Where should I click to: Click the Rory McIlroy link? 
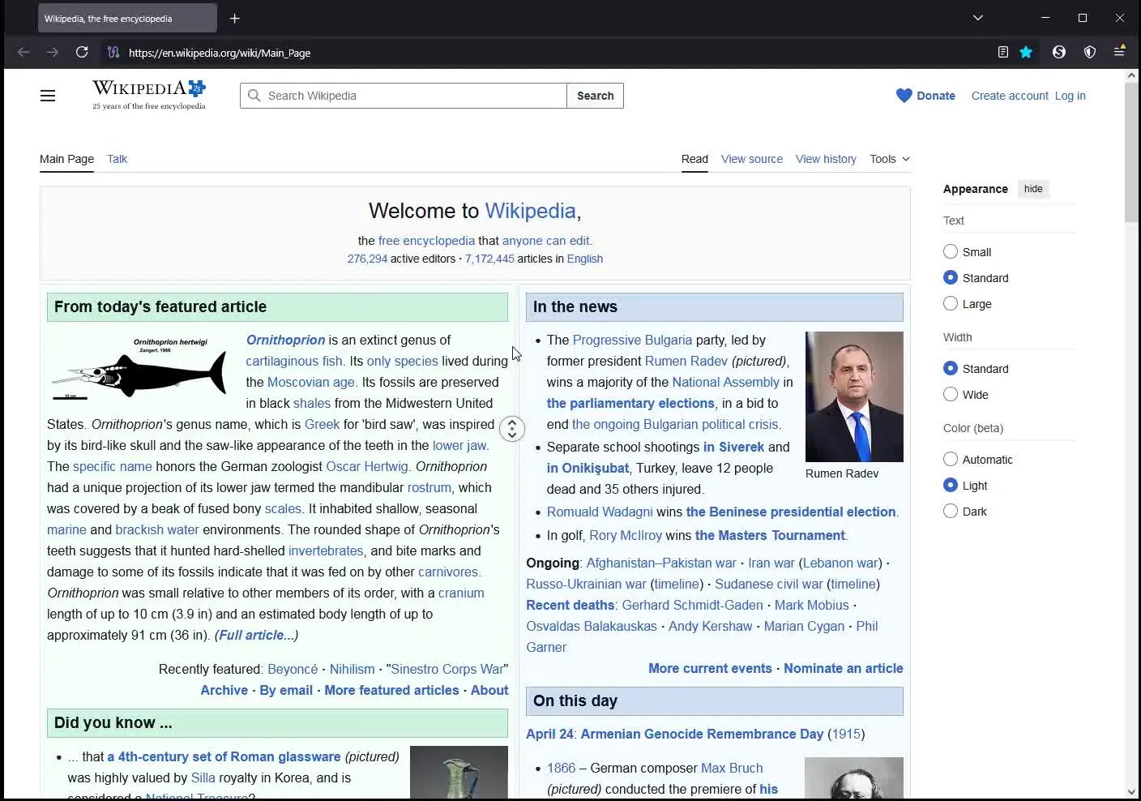[626, 535]
